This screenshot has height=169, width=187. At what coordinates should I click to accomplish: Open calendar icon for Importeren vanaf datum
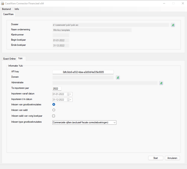coord(69,94)
